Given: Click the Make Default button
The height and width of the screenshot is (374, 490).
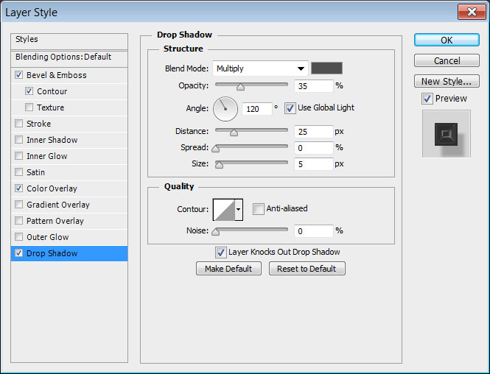Looking at the screenshot, I should (228, 269).
